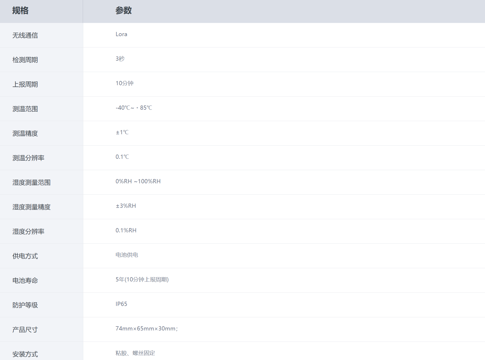Select the 测温精度 row label
Viewport: 485px width, 360px height.
coord(25,133)
